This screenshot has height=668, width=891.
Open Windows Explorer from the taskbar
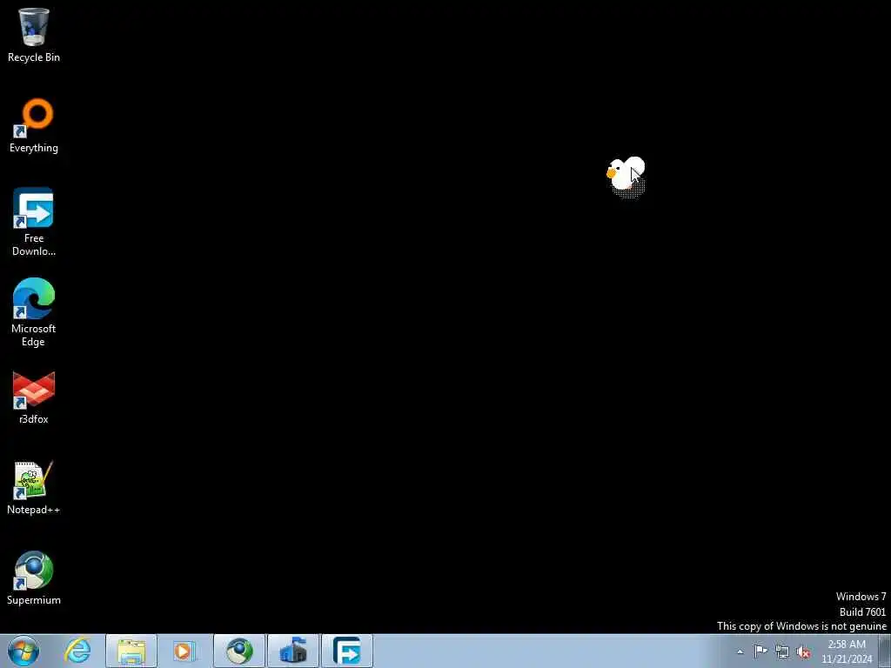point(131,651)
